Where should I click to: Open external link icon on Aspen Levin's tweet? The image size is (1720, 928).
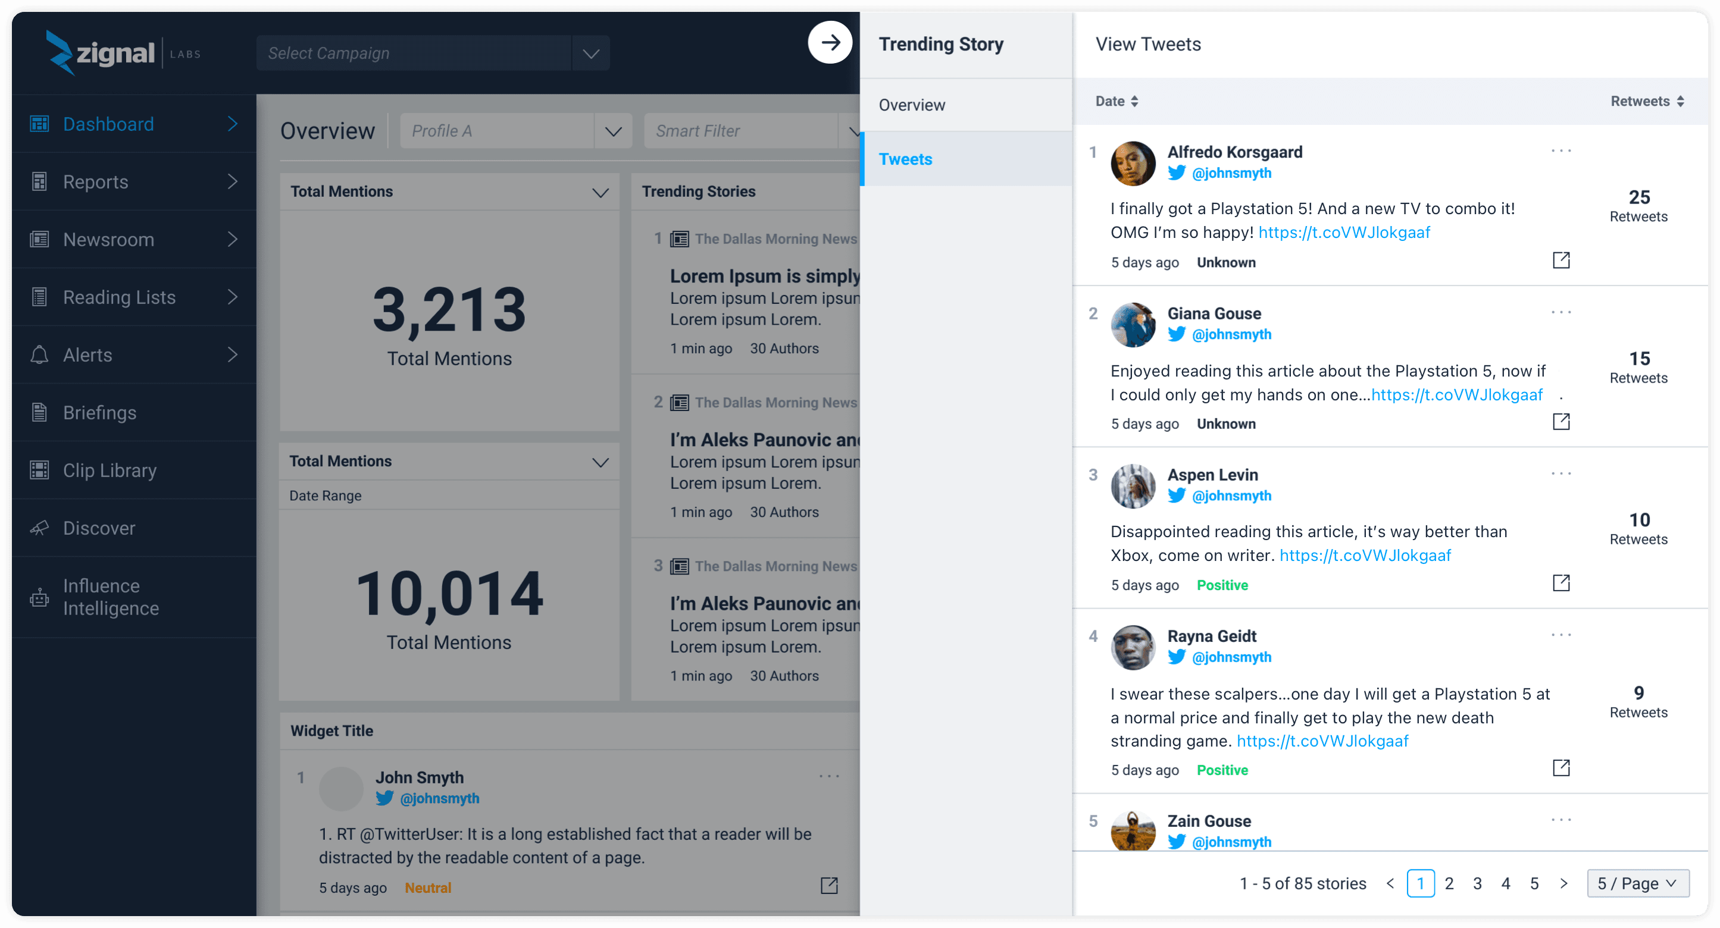(x=1561, y=583)
